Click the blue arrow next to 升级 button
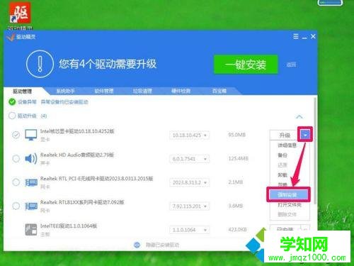Viewport: 354px width, 266px height. (x=305, y=135)
